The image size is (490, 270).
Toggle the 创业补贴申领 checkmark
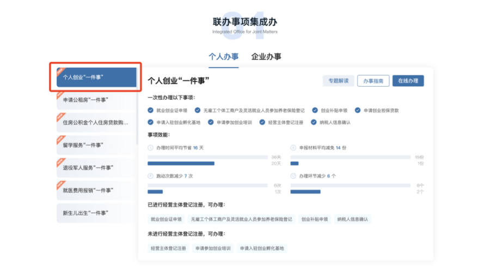(315, 110)
